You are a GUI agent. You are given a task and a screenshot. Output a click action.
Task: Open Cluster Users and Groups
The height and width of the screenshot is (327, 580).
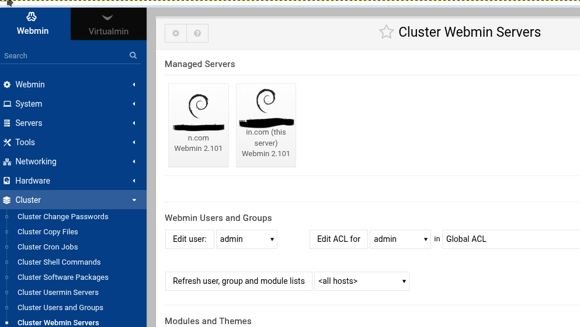click(60, 307)
